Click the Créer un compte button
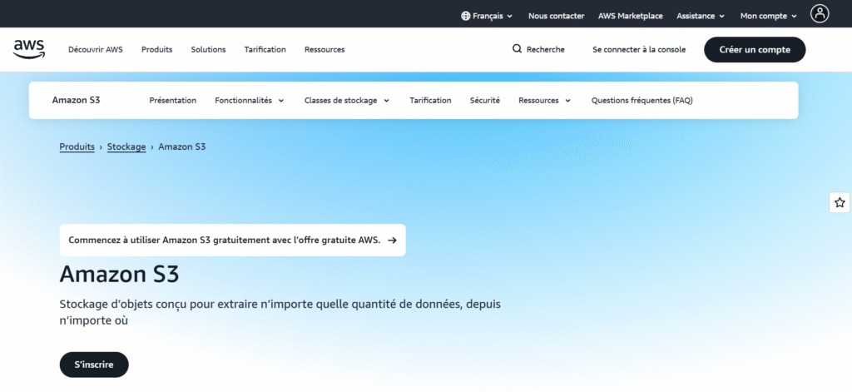852x392 pixels. (x=755, y=49)
